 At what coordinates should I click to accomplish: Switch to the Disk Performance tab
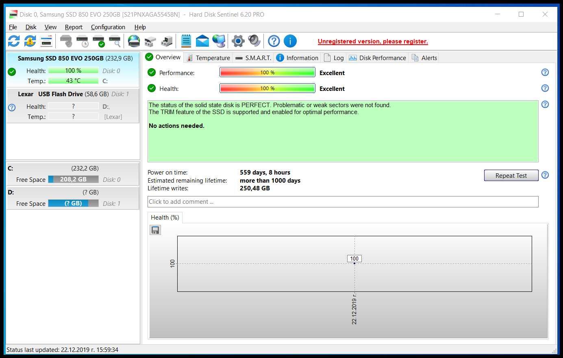coord(377,58)
